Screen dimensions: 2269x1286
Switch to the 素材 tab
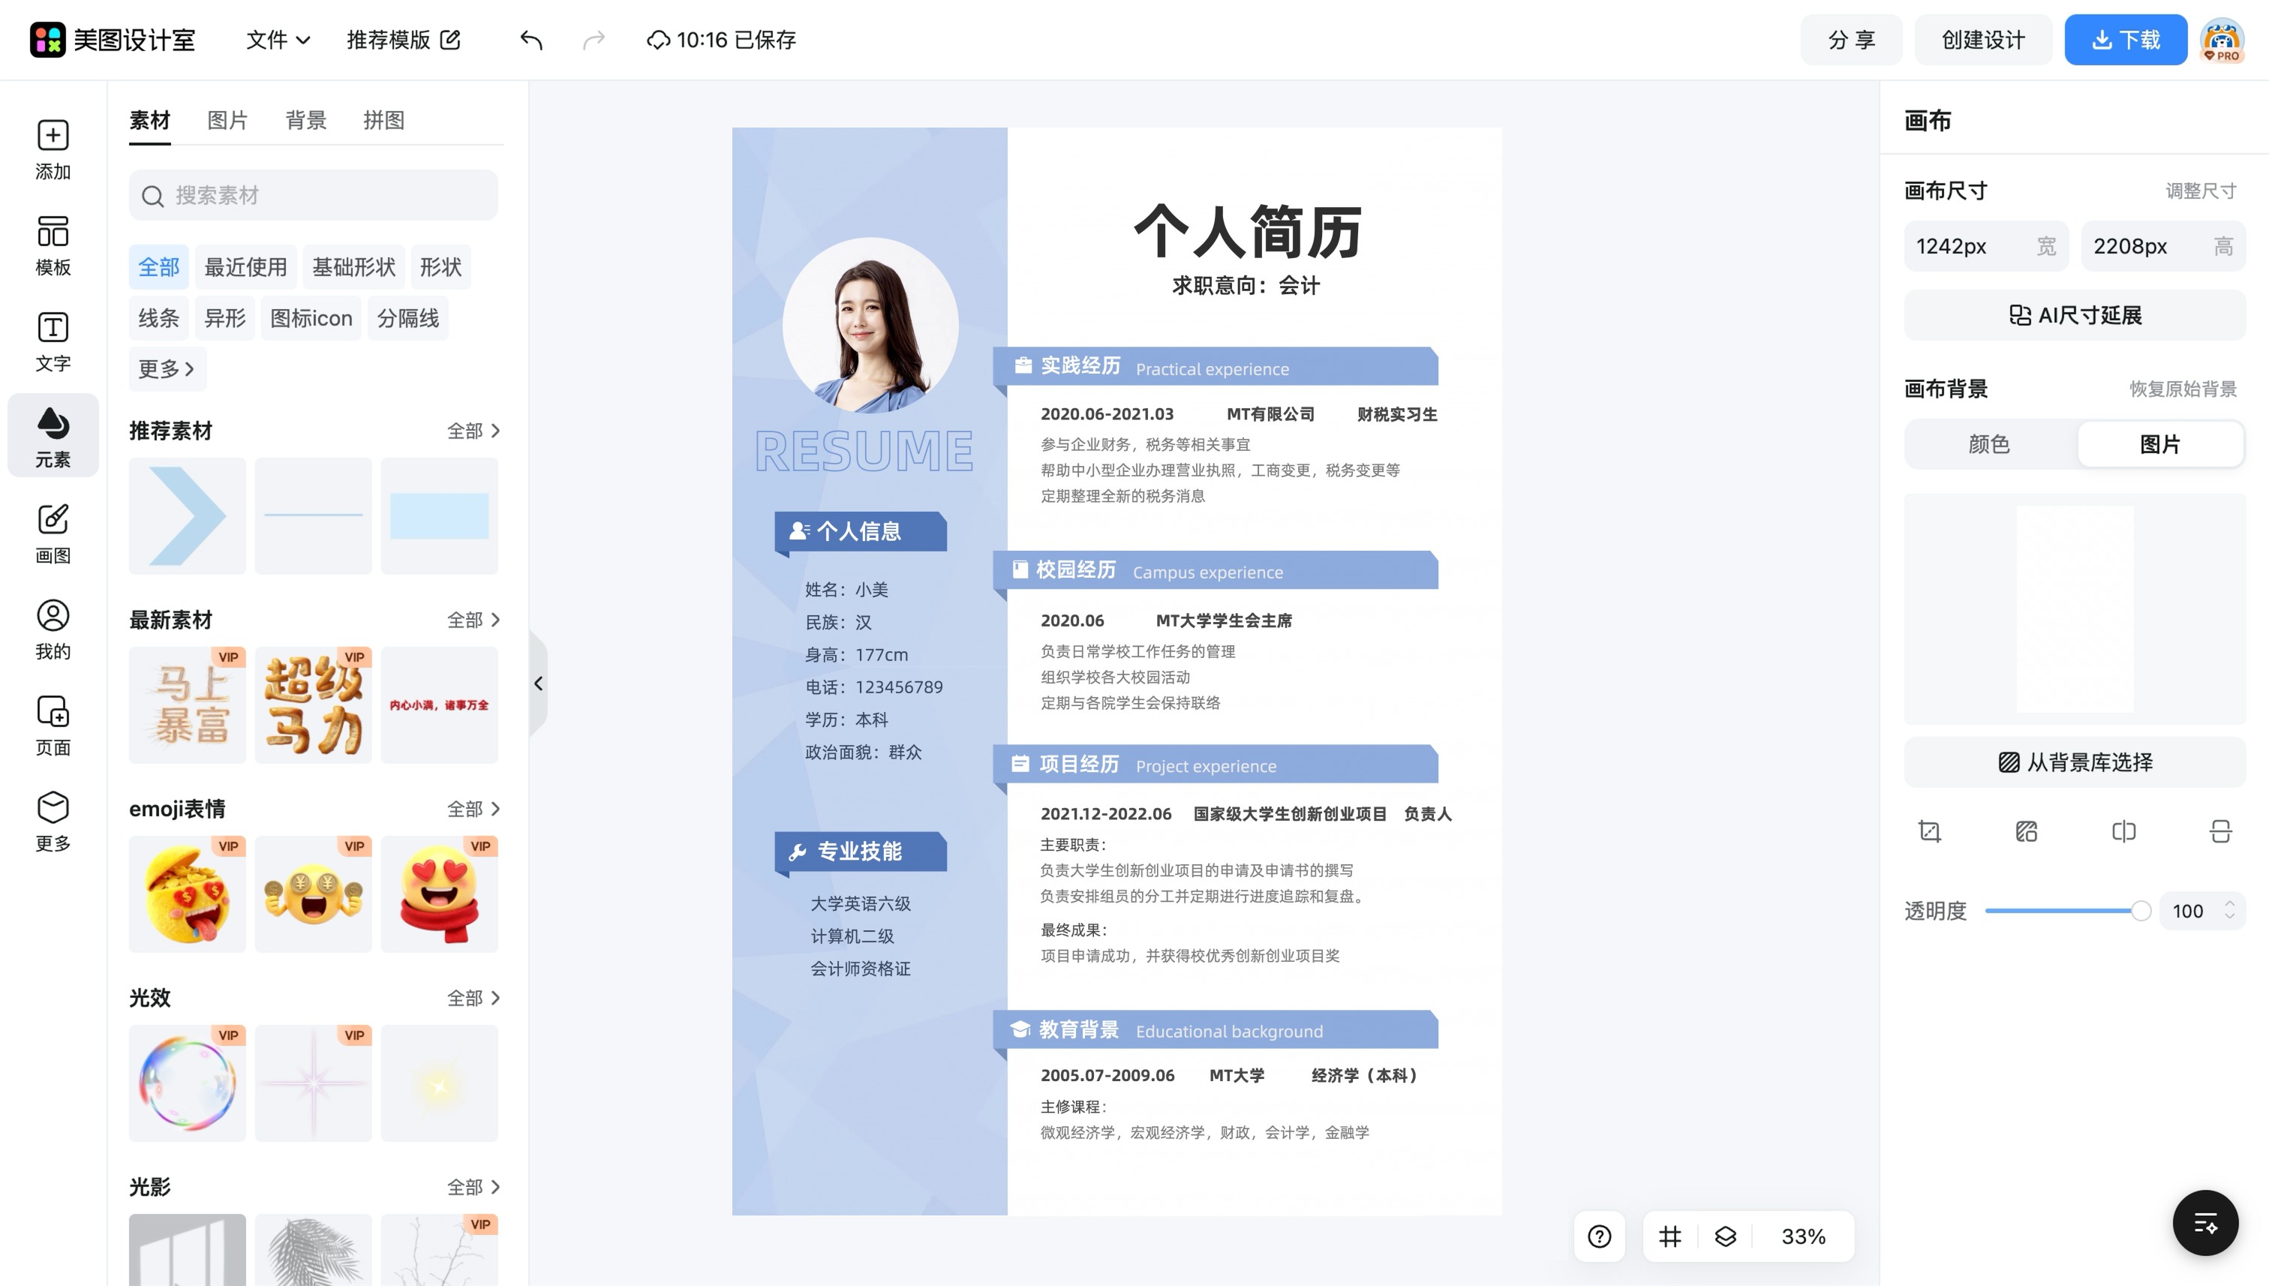click(x=149, y=120)
